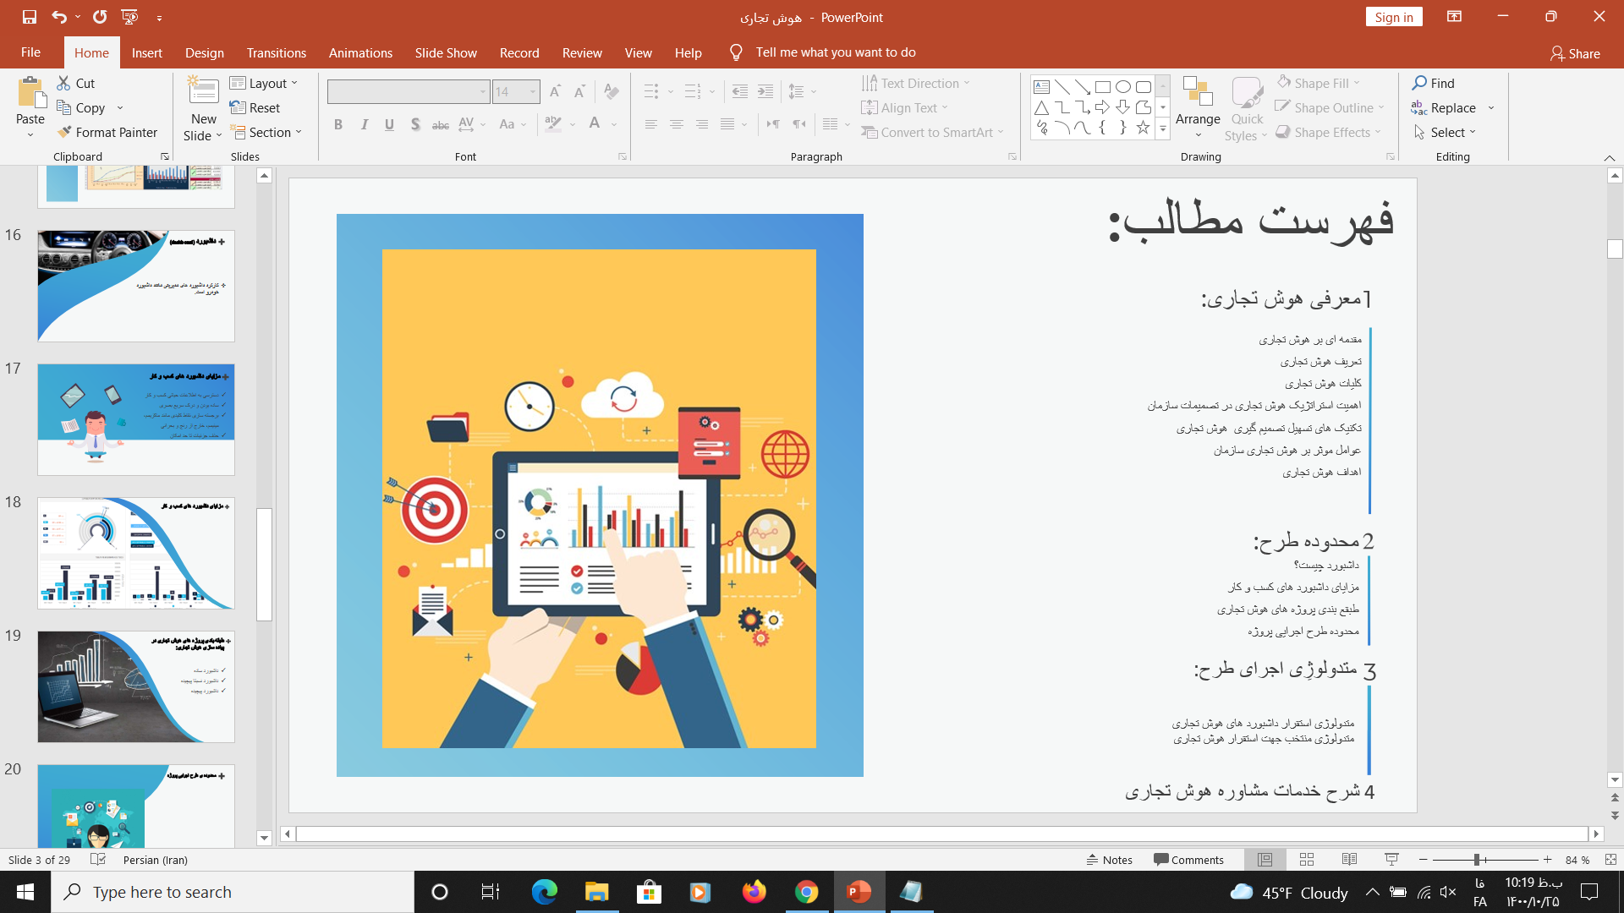This screenshot has height=913, width=1624.
Task: Click the Save icon in title bar
Action: coord(29,17)
